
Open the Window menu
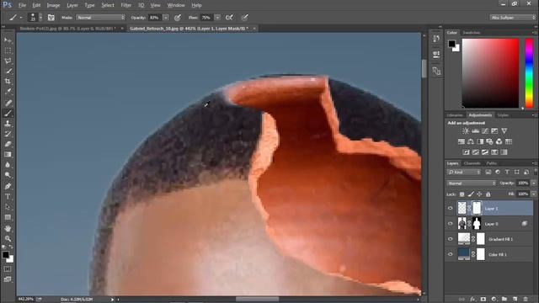point(176,5)
